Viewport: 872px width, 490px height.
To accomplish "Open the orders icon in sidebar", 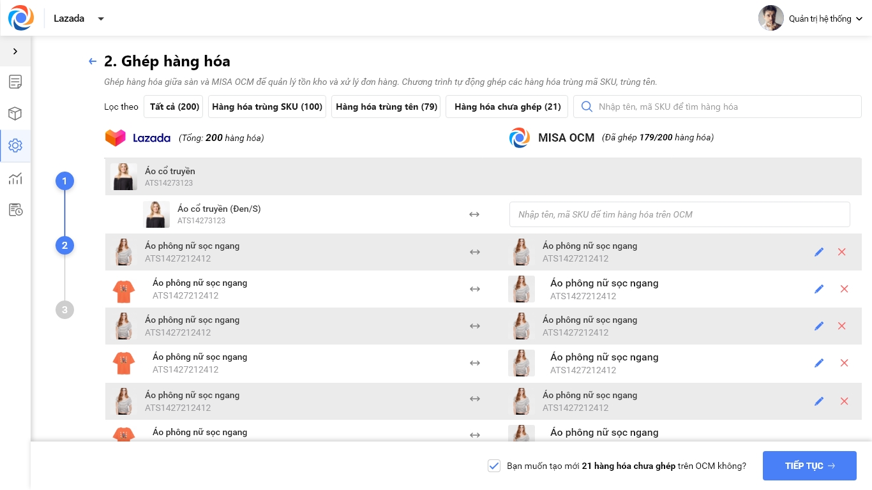I will pyautogui.click(x=15, y=82).
